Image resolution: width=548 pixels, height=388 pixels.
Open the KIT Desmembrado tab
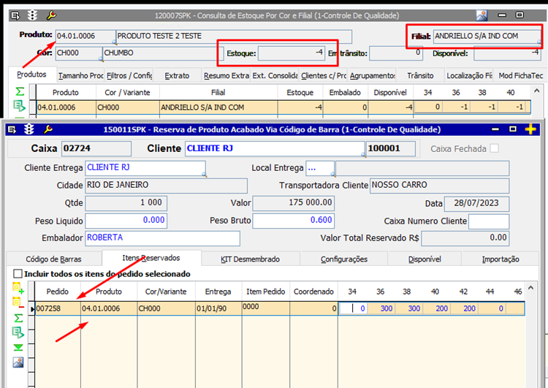point(249,259)
